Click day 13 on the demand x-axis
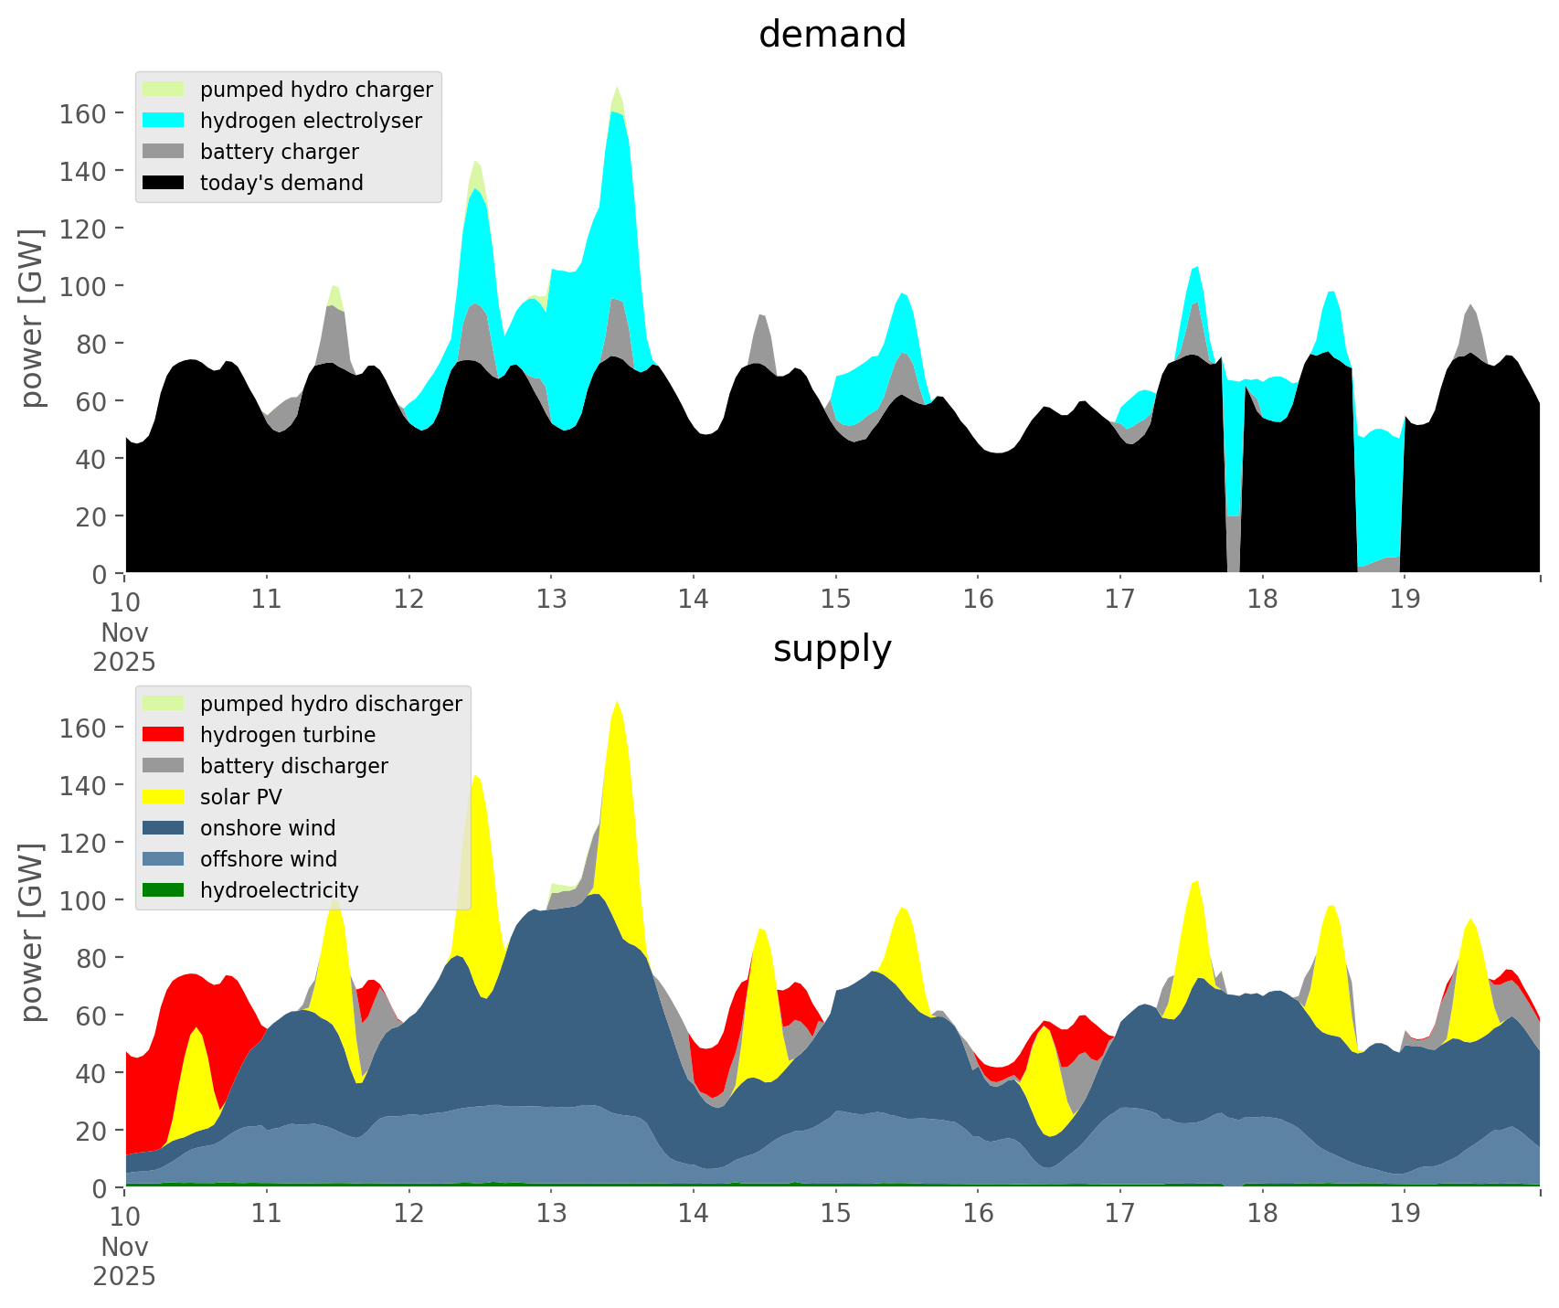This screenshot has width=1559, height=1308. coord(551,600)
